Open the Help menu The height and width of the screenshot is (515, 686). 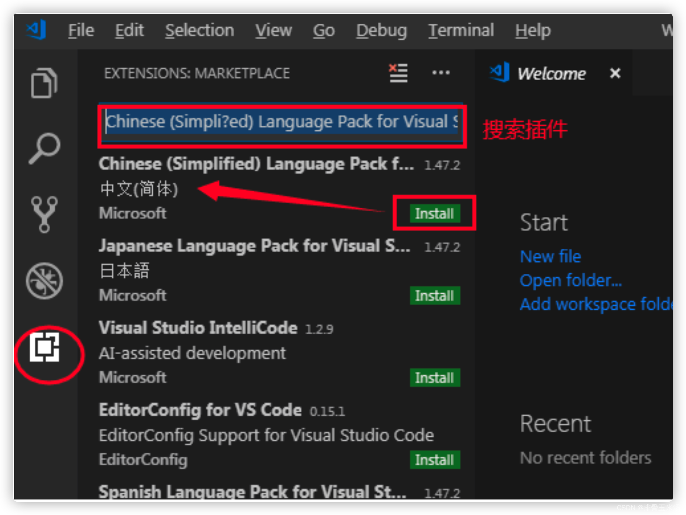coord(533,30)
